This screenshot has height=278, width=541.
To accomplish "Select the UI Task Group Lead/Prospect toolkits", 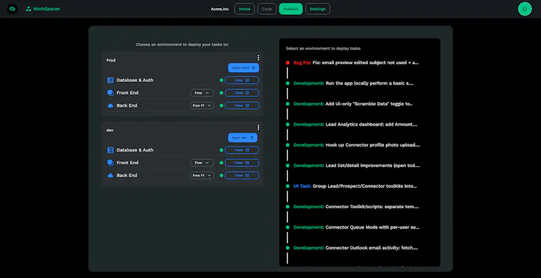I will [x=355, y=186].
